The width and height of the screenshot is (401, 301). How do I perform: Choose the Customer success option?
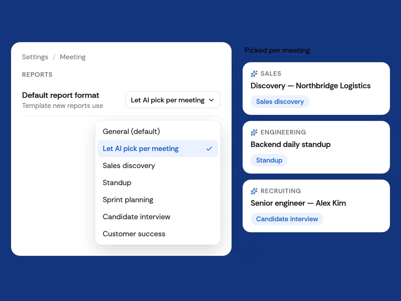(x=158, y=234)
